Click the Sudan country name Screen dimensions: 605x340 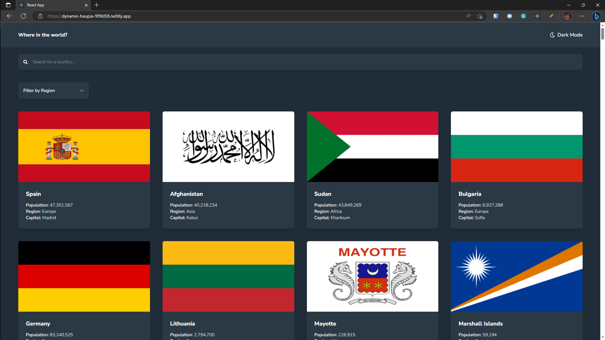(323, 194)
